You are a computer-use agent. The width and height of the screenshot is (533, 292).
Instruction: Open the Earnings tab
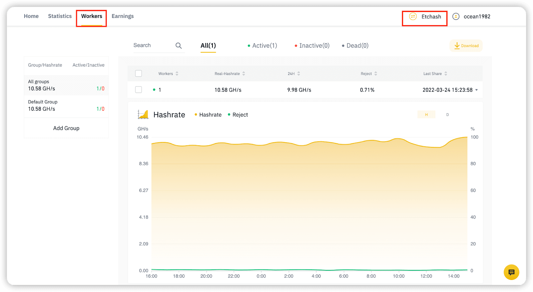click(123, 16)
